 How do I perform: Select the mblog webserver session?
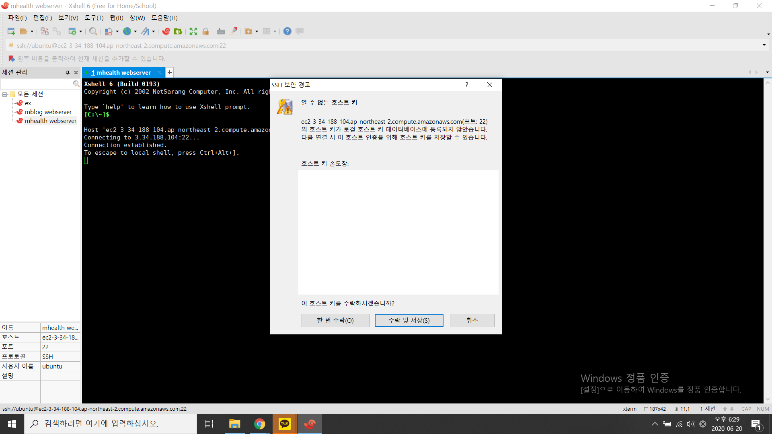pos(48,112)
